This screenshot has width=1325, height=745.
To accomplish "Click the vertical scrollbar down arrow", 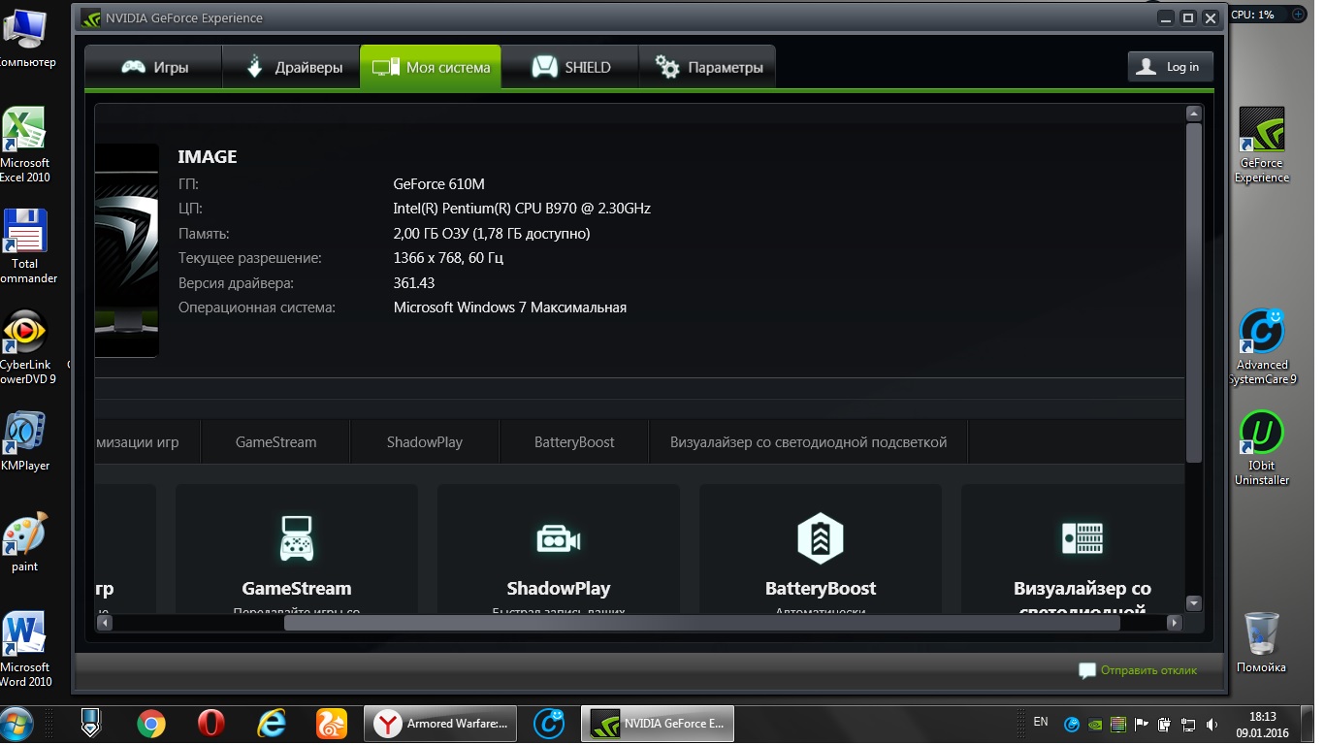I will pos(1194,602).
